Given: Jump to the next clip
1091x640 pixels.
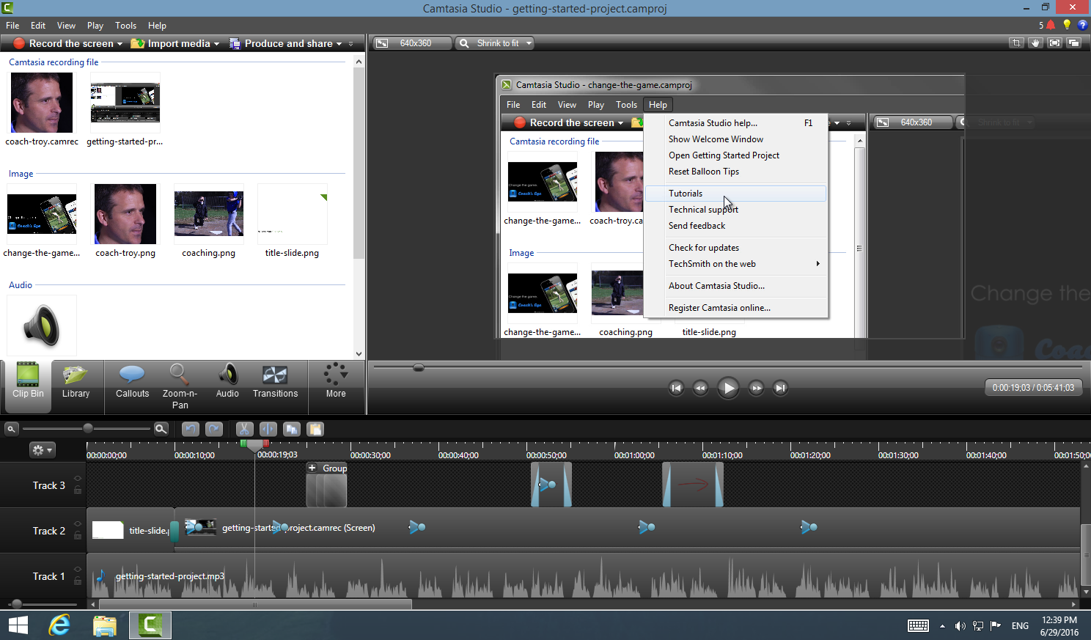Looking at the screenshot, I should pos(780,388).
